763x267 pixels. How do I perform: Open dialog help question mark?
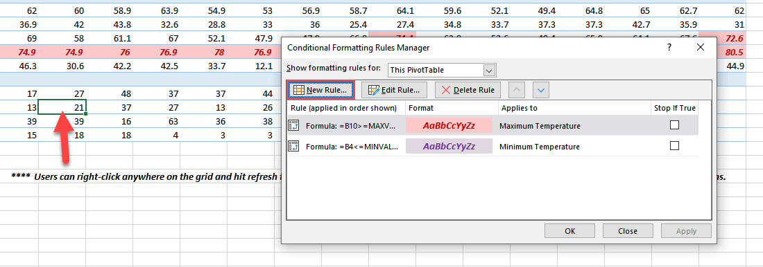tap(669, 47)
